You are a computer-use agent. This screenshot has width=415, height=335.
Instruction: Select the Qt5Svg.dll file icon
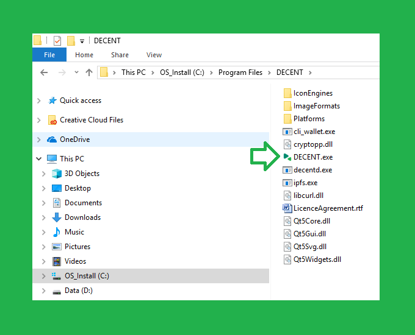point(287,247)
